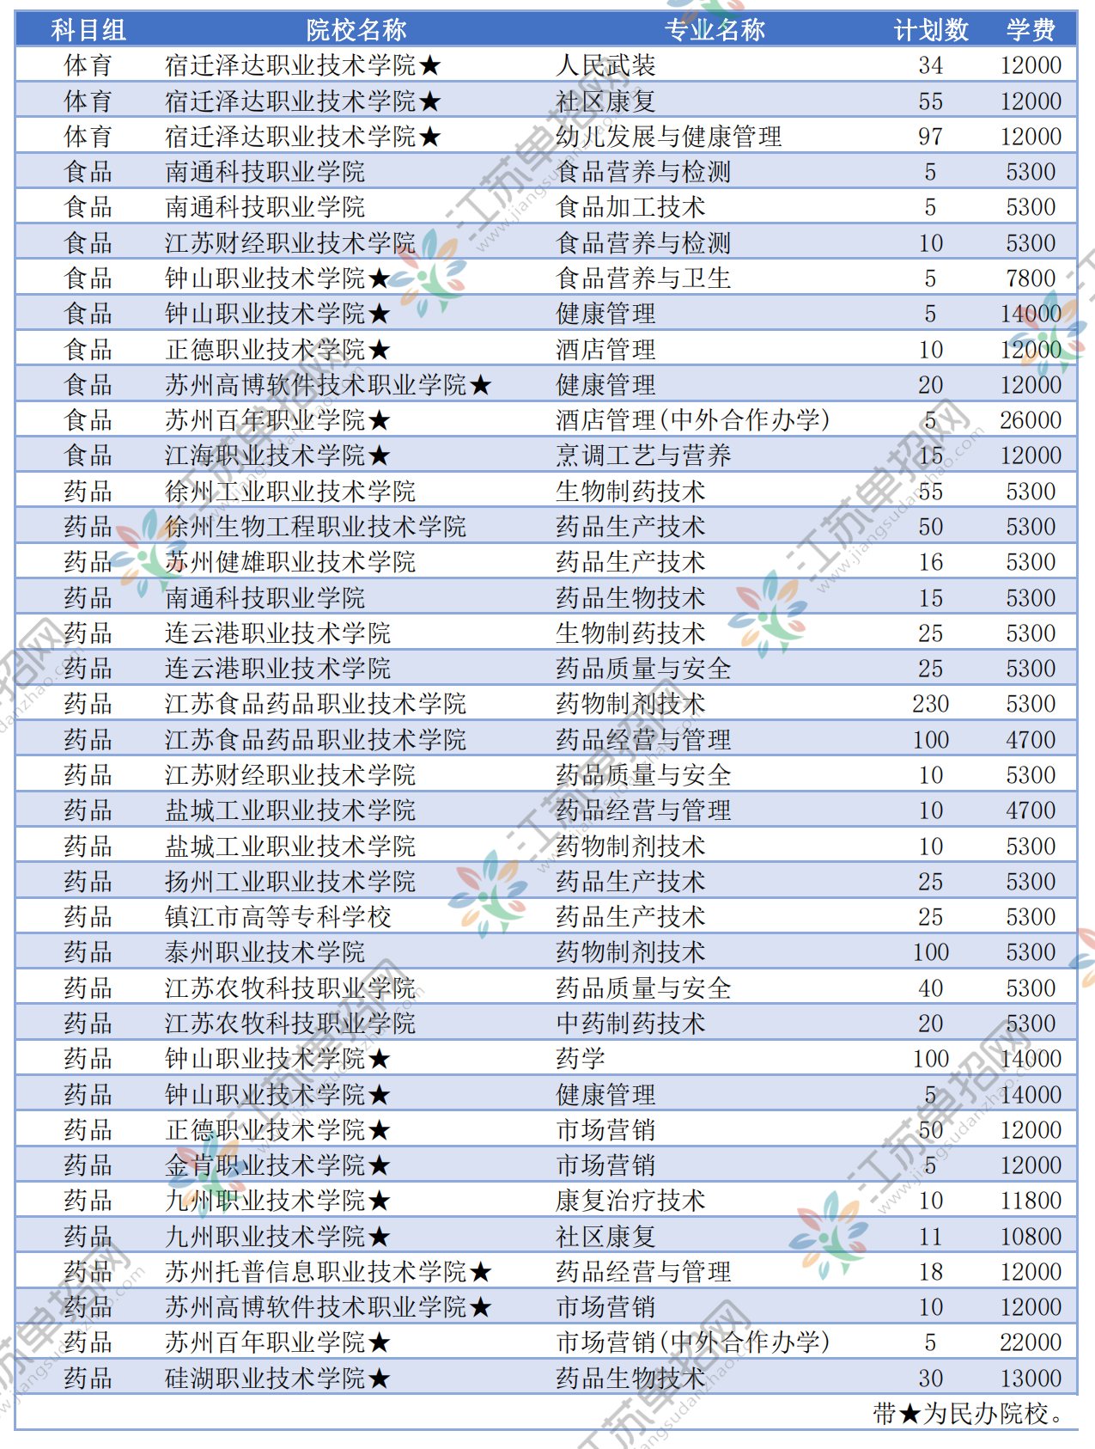Click the footnote 带★为民办院校。
1095x1449 pixels.
click(x=970, y=1414)
